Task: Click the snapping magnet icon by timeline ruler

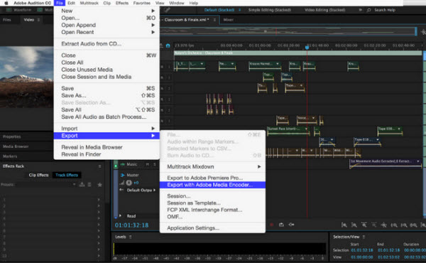Action: (168, 45)
